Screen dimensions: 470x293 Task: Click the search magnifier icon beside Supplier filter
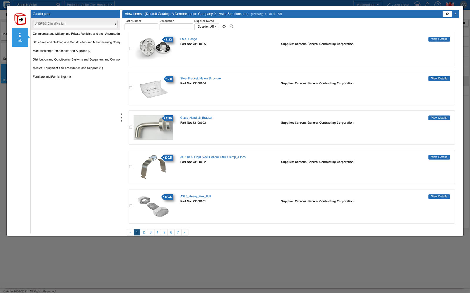[231, 26]
